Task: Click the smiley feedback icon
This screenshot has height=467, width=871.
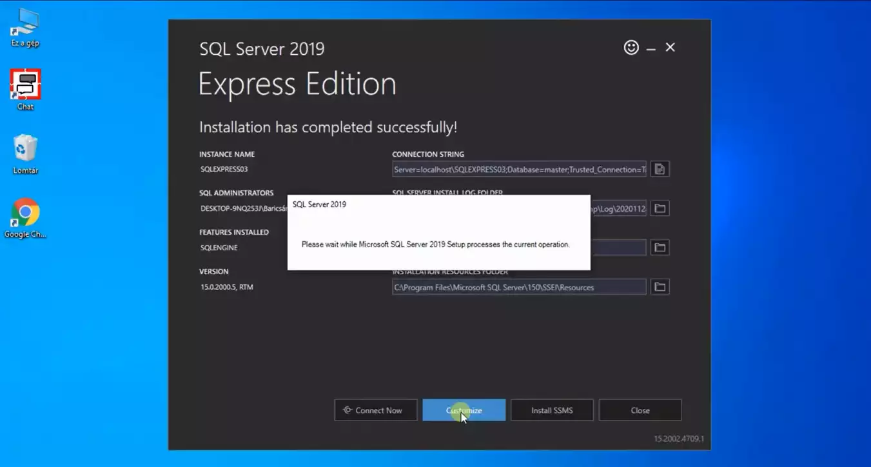Action: pos(631,47)
